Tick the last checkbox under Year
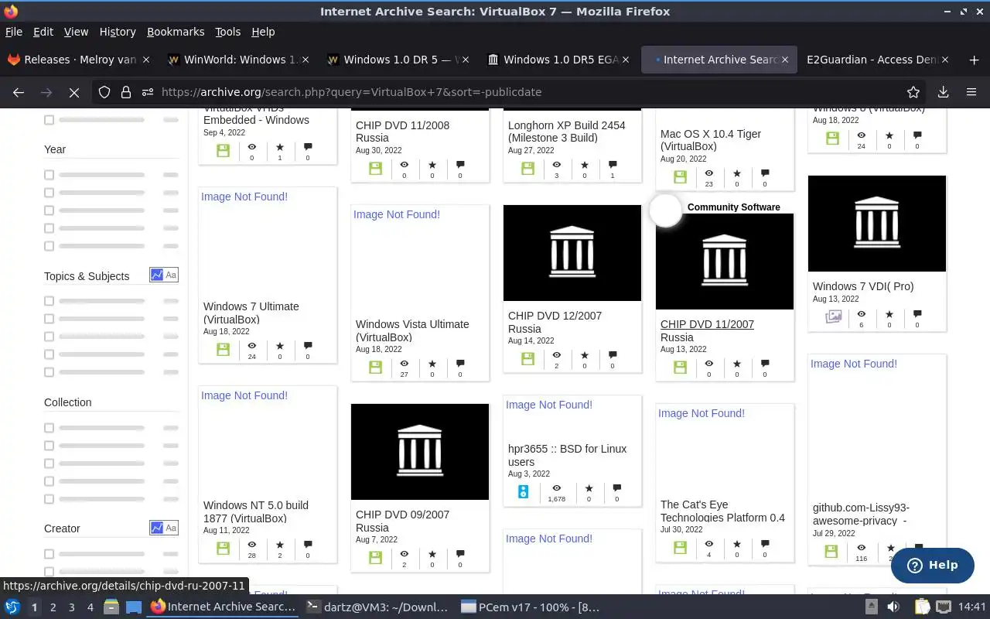 pos(49,246)
